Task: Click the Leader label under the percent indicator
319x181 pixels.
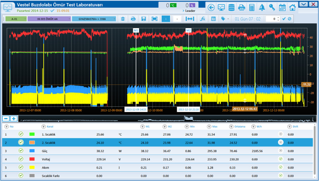Action: pos(190,11)
